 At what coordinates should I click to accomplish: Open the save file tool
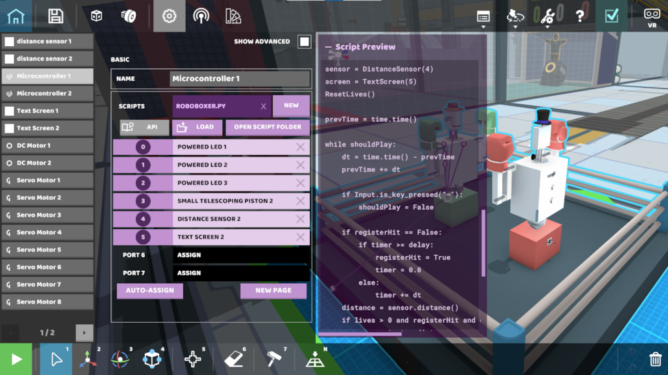pos(55,16)
